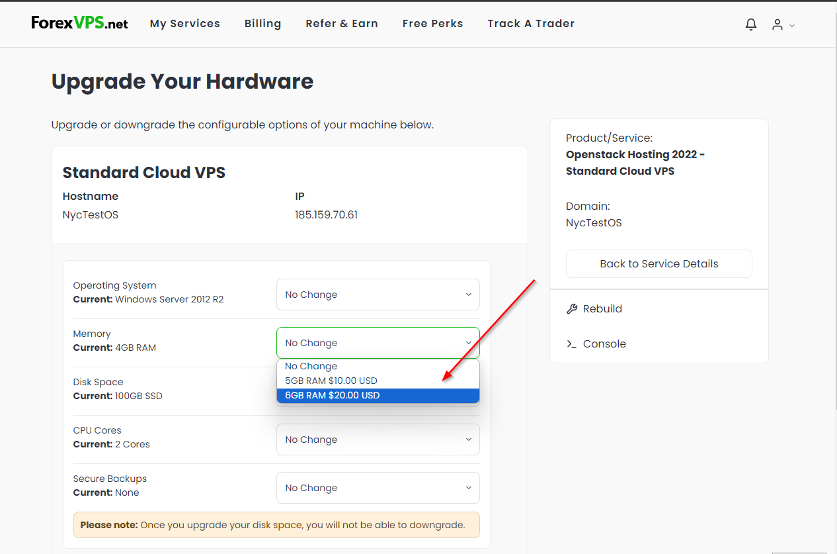Go to the Billing section
The image size is (837, 554).
pos(262,23)
